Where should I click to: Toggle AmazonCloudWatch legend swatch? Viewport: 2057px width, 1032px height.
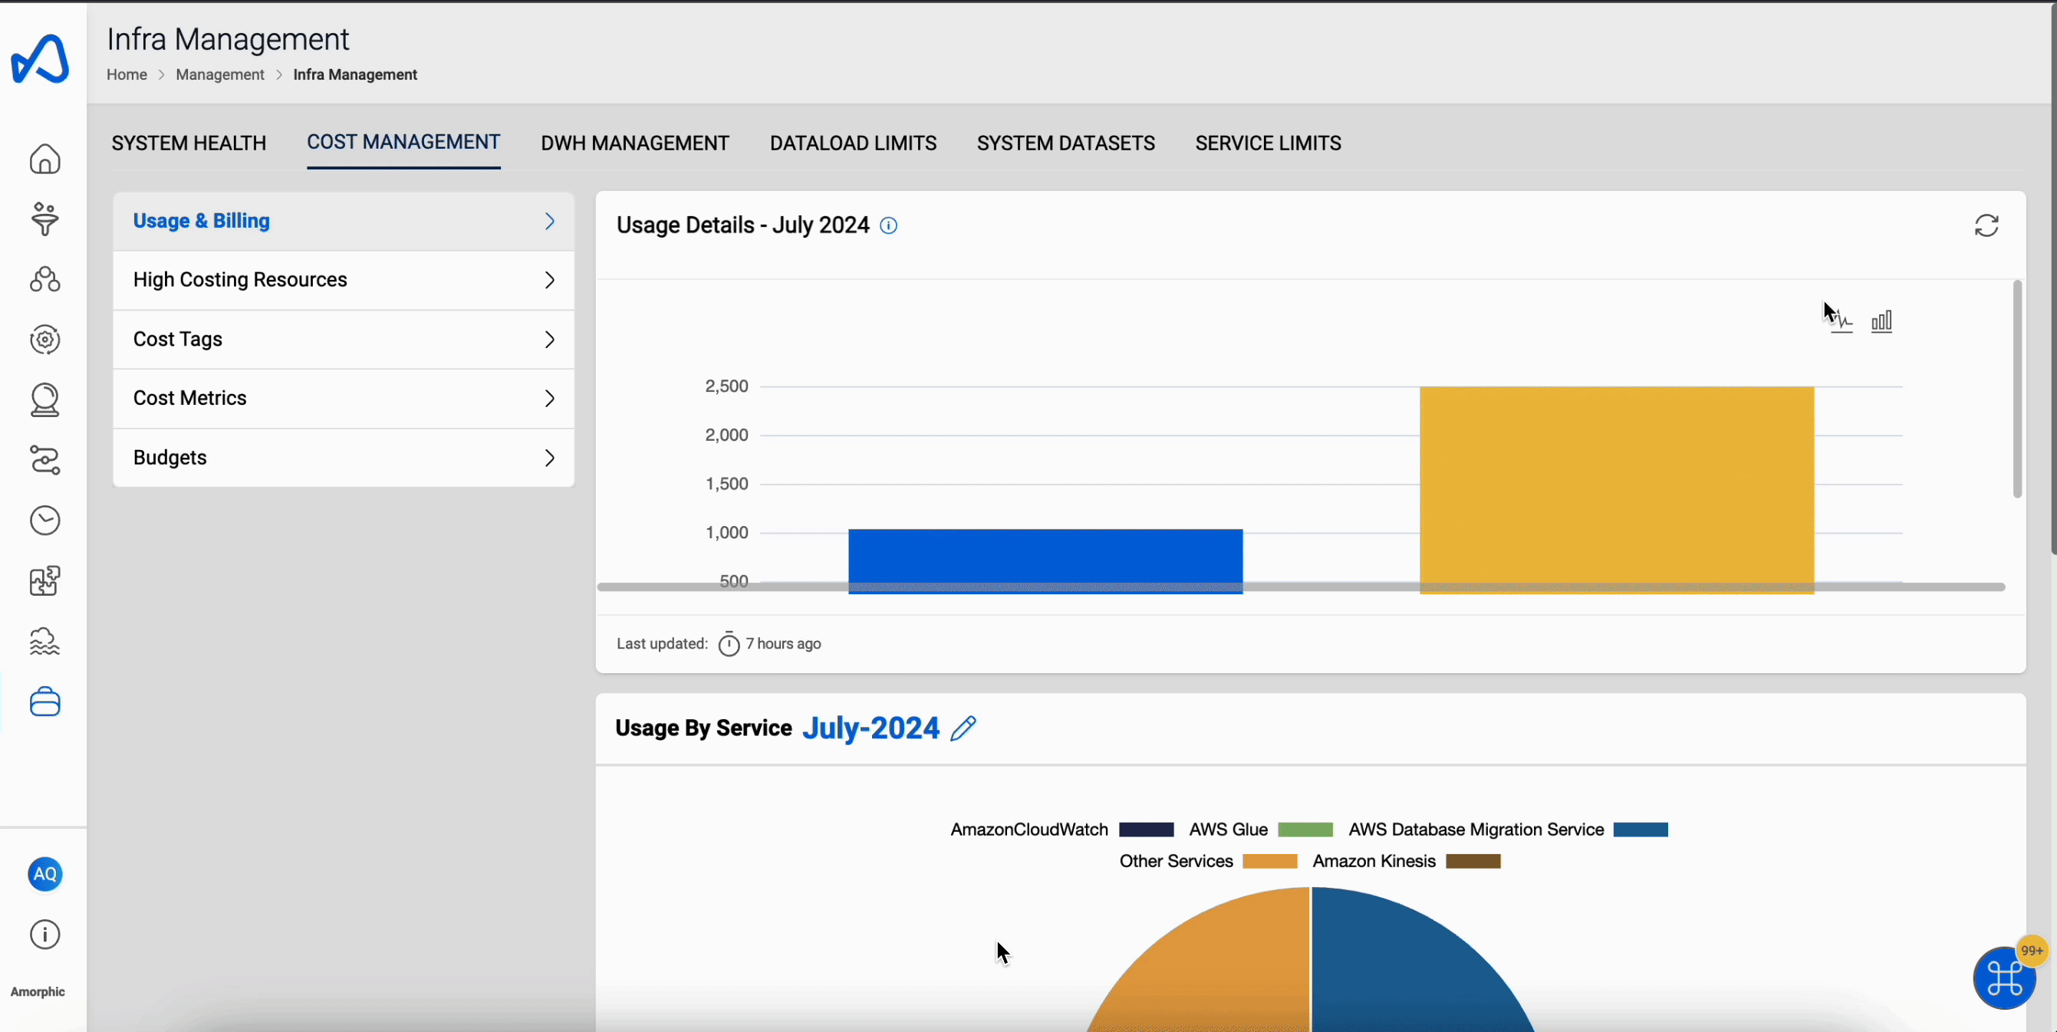pos(1147,830)
